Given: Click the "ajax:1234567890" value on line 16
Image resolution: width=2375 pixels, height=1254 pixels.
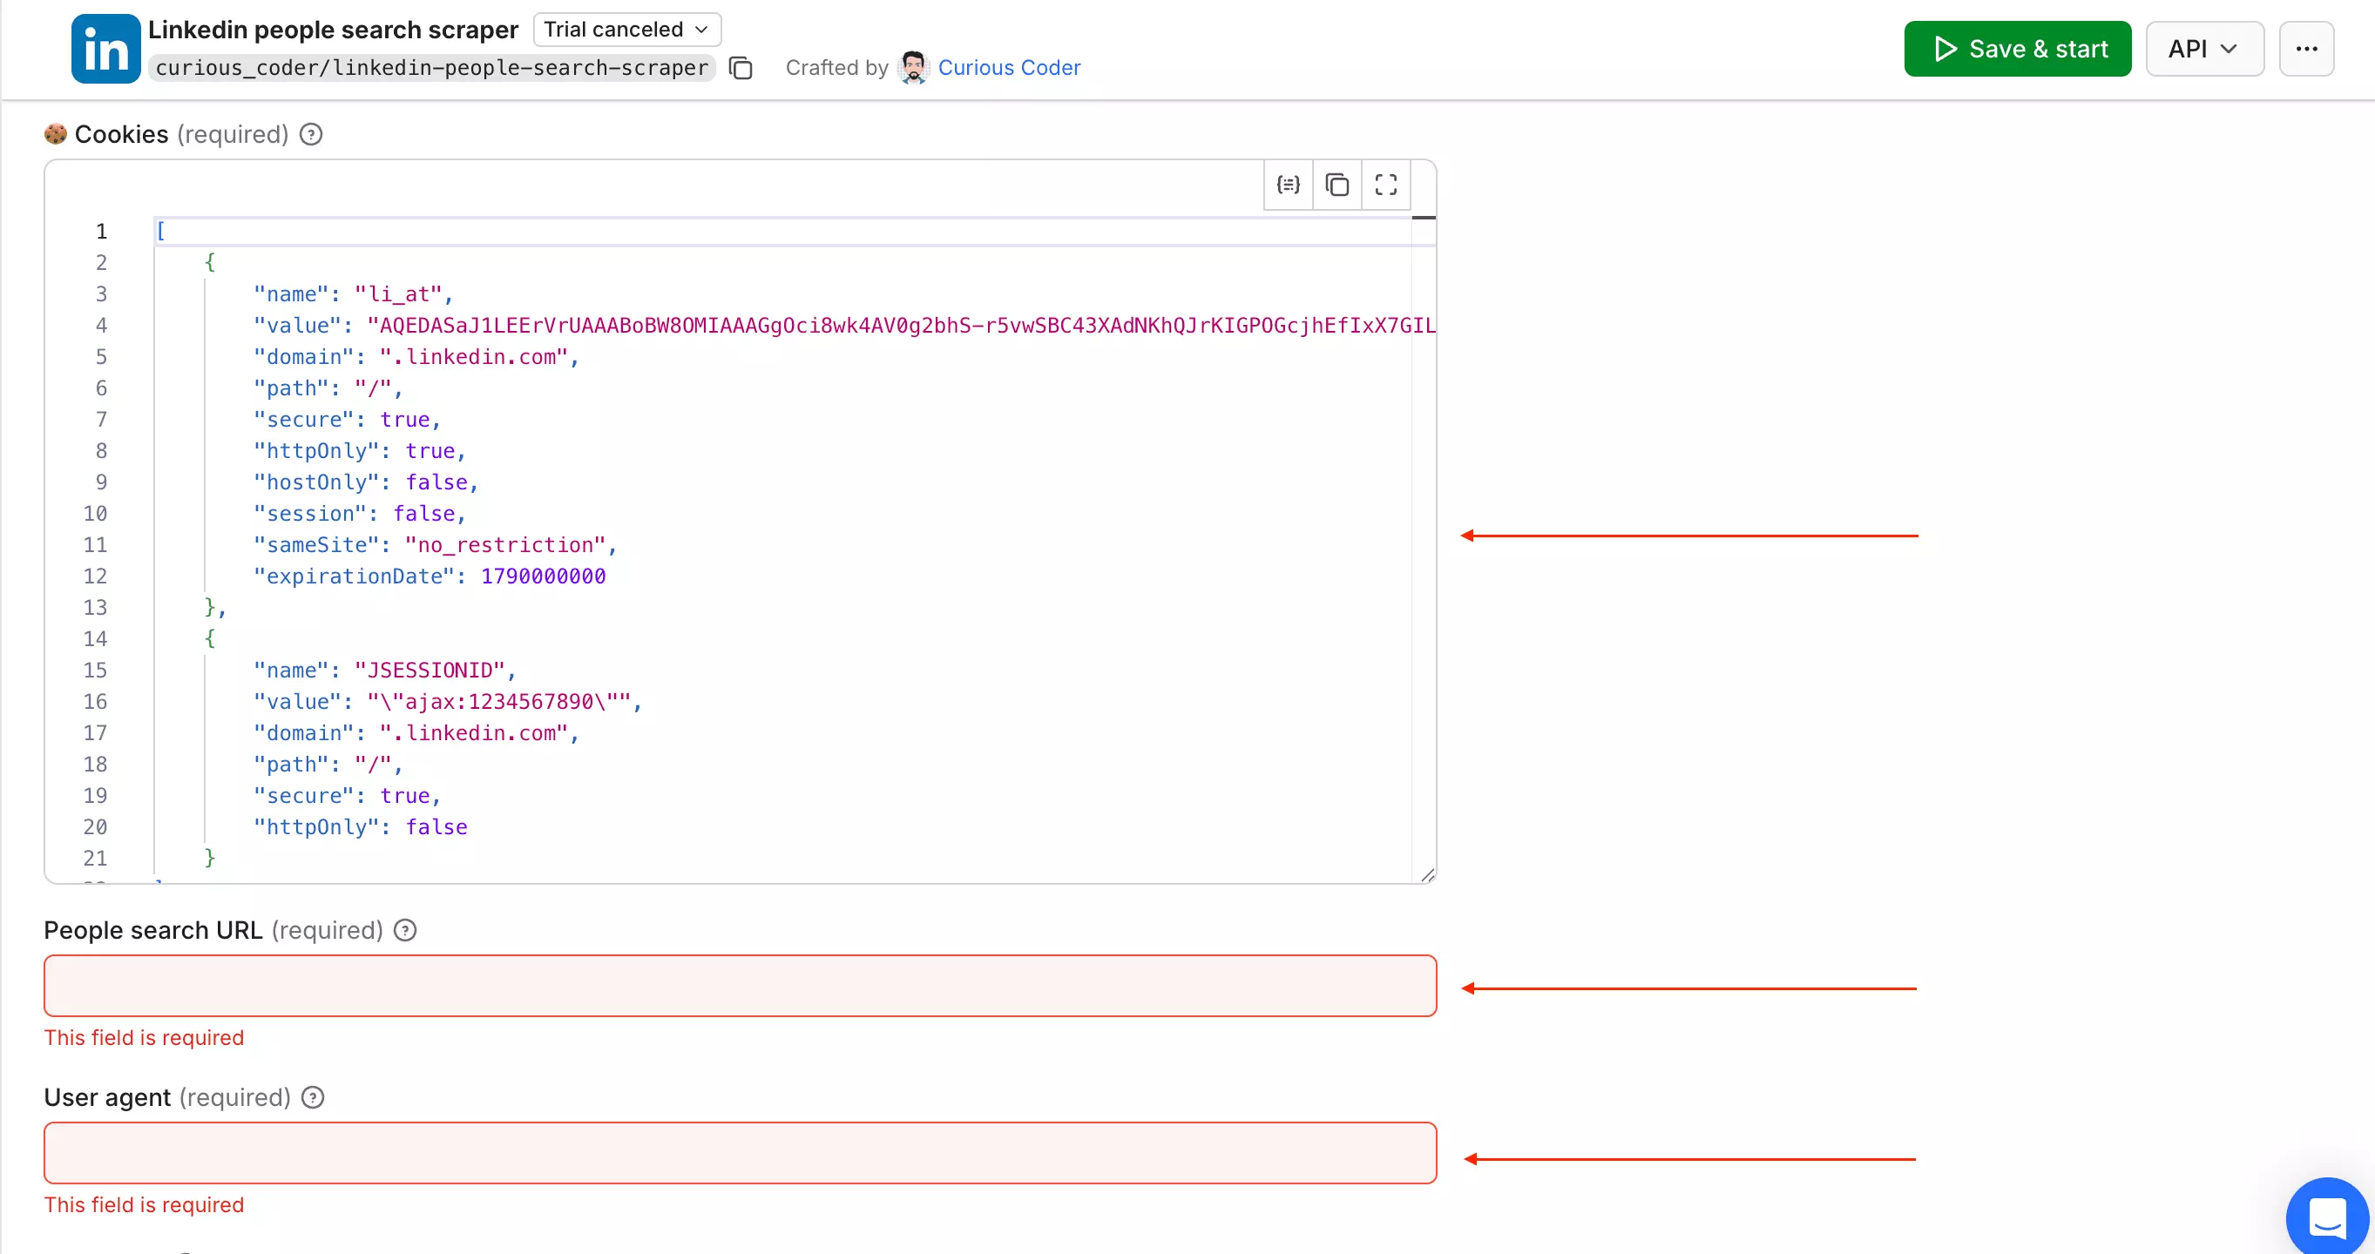Looking at the screenshot, I should point(499,701).
